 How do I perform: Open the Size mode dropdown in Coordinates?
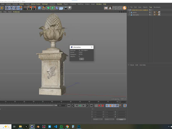click(x=109, y=119)
